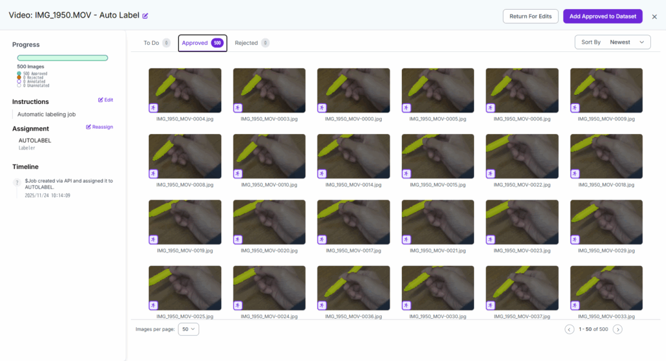Viewport: 666px width, 361px height.
Task: Click the Return For Edits button
Action: coord(530,16)
